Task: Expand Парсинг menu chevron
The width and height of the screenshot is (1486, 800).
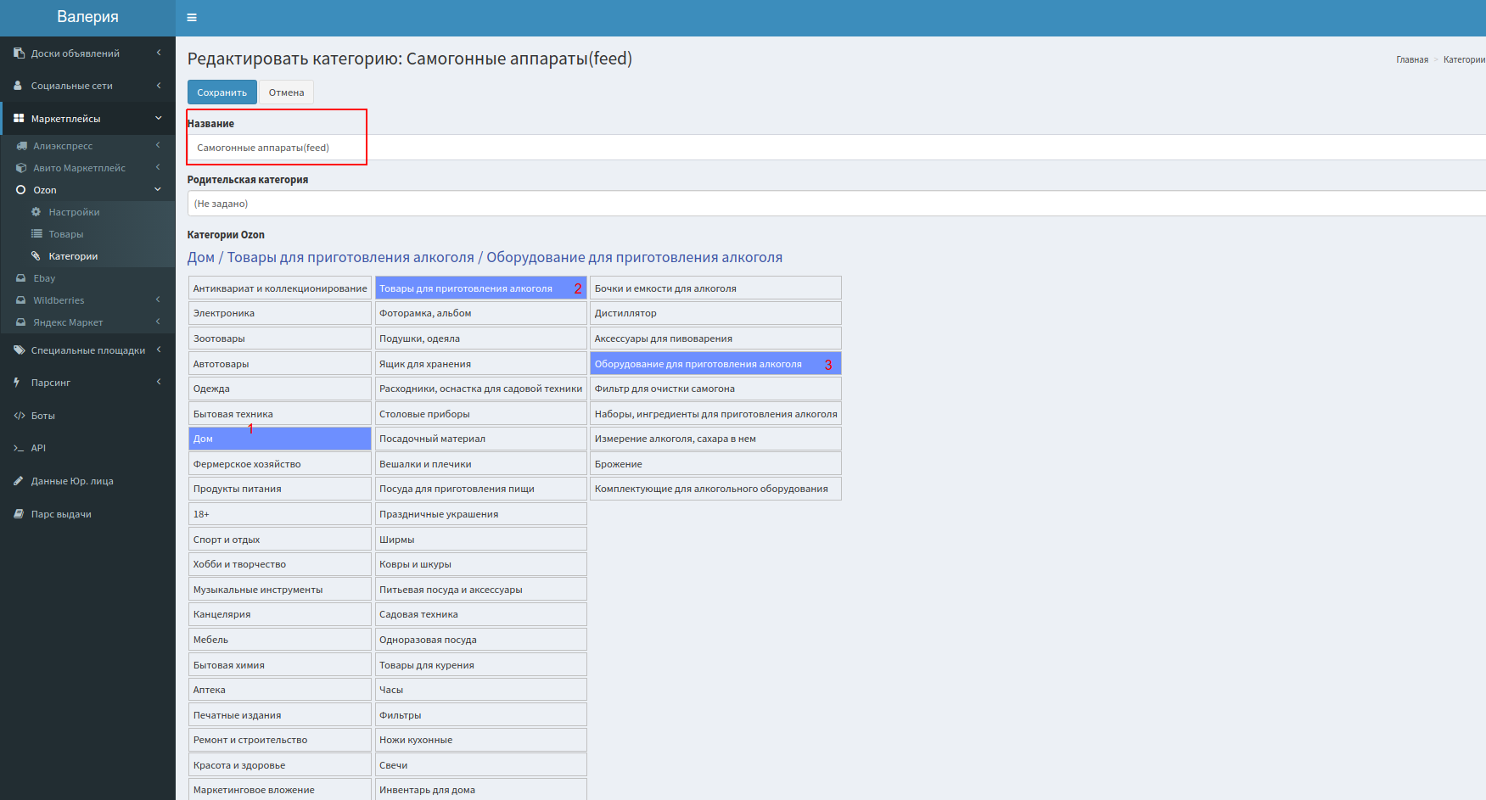Action: (x=158, y=382)
